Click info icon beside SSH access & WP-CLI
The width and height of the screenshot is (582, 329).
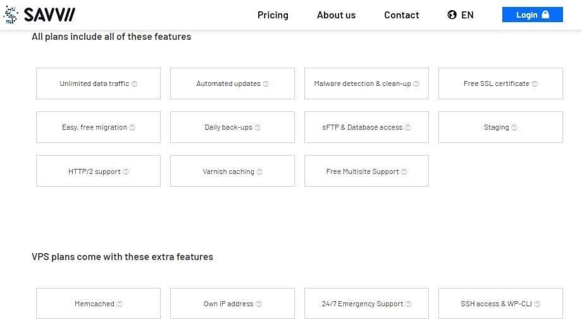[x=537, y=304]
